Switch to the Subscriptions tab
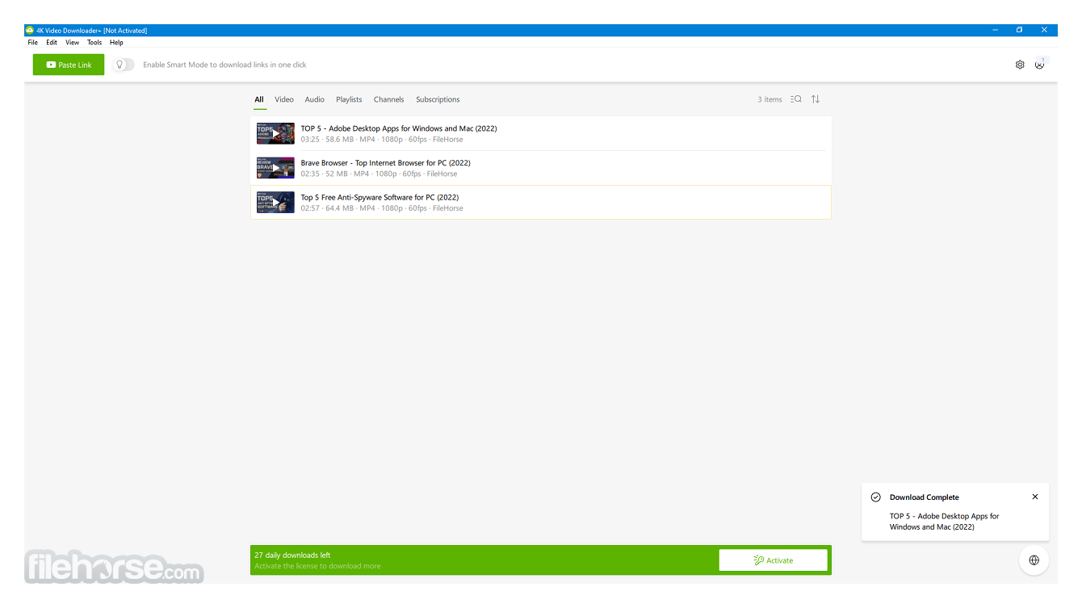 pyautogui.click(x=438, y=99)
